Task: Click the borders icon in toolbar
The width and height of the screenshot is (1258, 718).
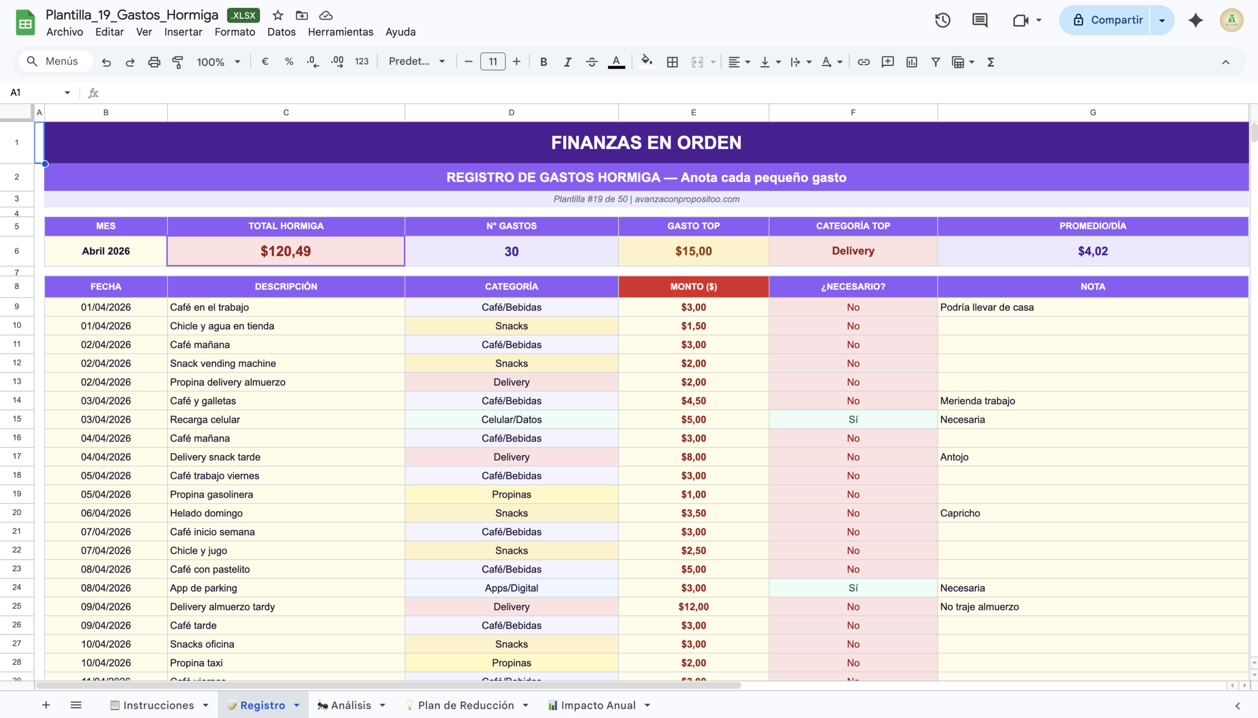Action: click(672, 62)
